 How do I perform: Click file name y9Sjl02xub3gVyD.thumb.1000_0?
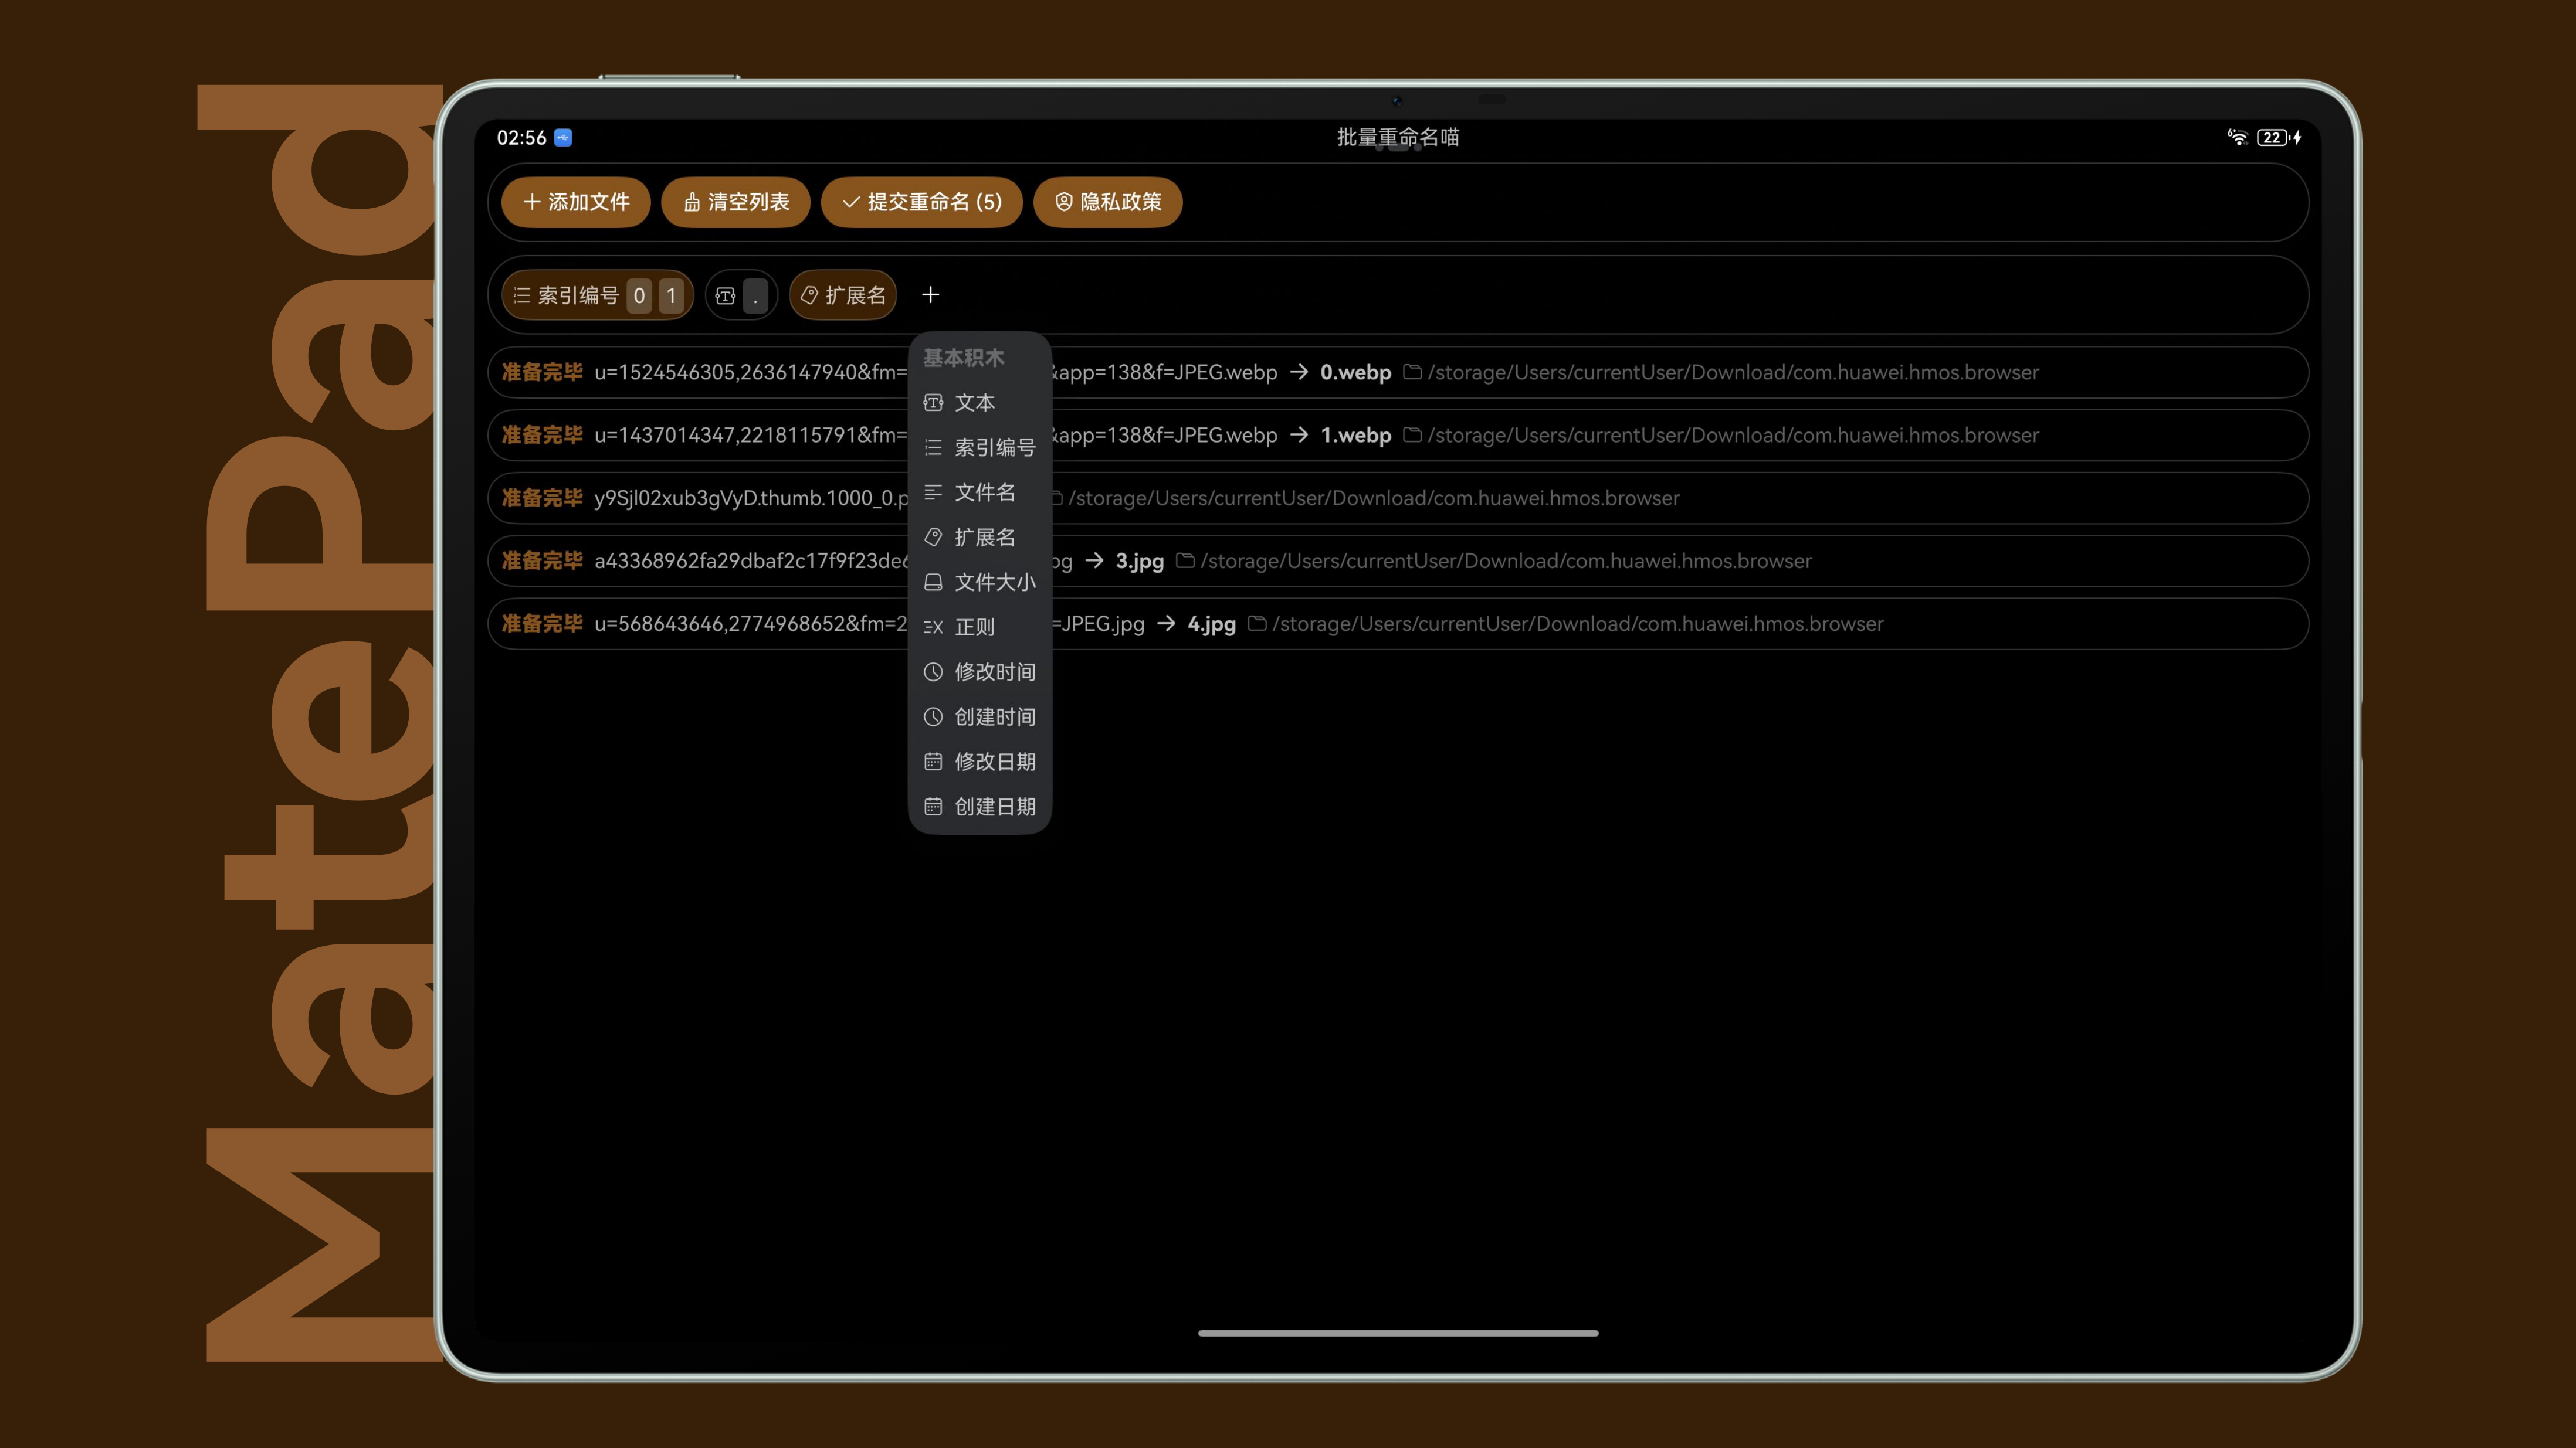[750, 499]
